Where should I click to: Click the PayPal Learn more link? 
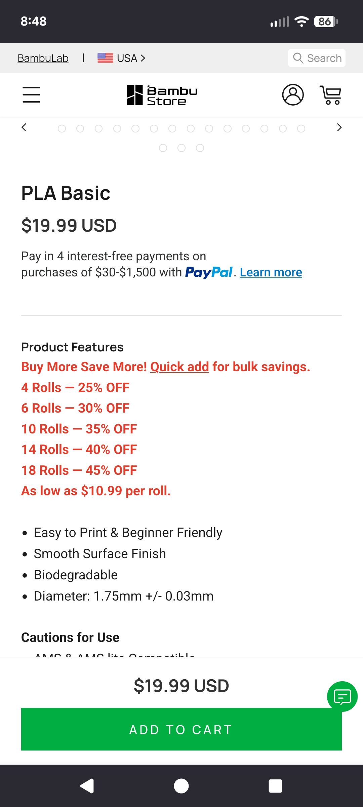tap(271, 272)
